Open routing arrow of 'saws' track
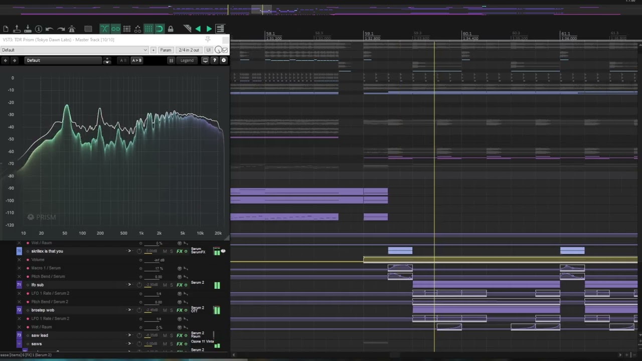This screenshot has height=361, width=642. (129, 343)
